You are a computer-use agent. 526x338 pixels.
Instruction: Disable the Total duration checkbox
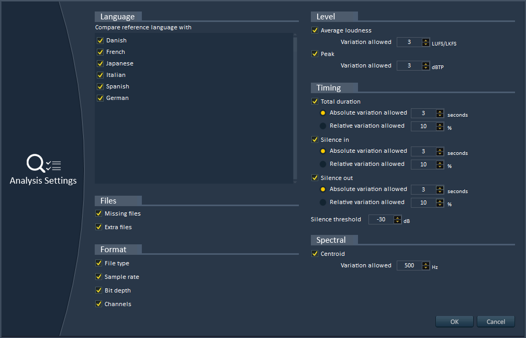tap(315, 102)
